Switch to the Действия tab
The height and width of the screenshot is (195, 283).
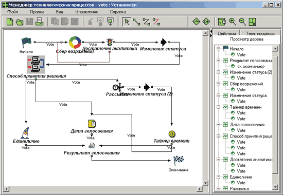[x=227, y=33]
